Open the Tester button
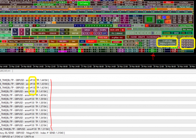Image resolution: width=196 pixels, height=138 pixels. (x=72, y=4)
